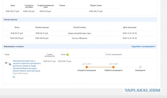
Task: Click the 'Кредитная/дебетовая карта' payment method cell
Action: [x=80, y=33]
